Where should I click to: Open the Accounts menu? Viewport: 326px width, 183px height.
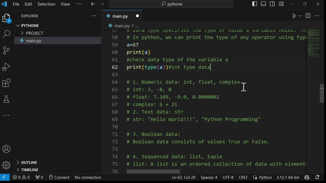pos(6,149)
